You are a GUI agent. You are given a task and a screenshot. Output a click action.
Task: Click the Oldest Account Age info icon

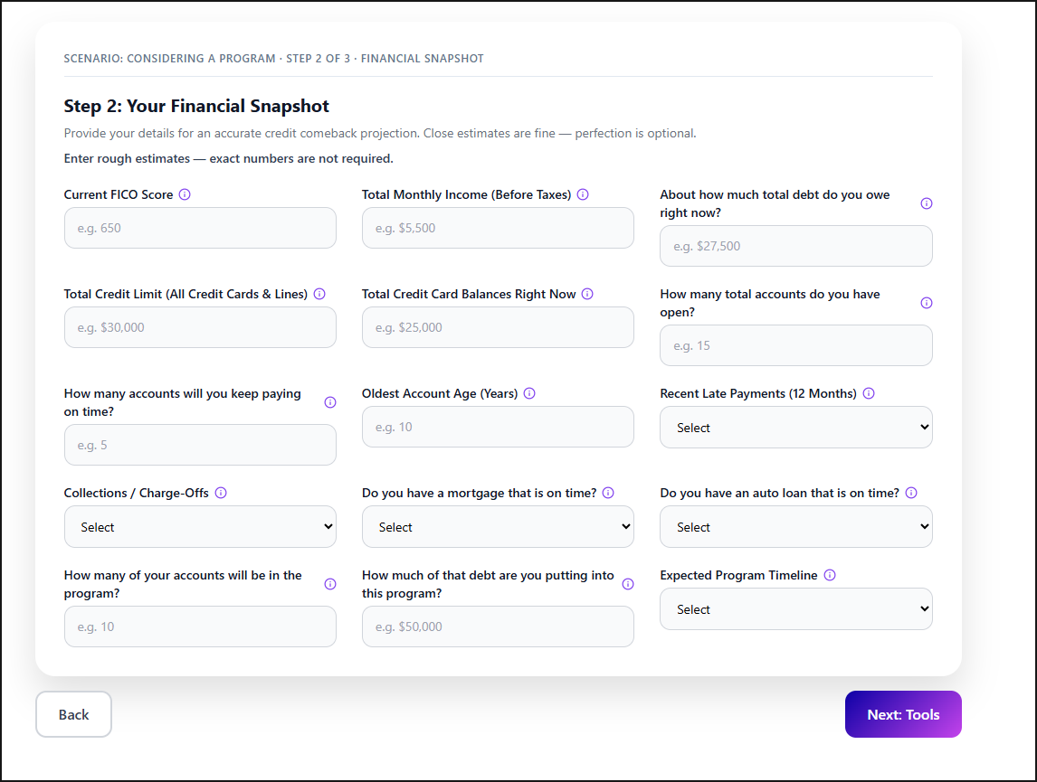tap(529, 392)
